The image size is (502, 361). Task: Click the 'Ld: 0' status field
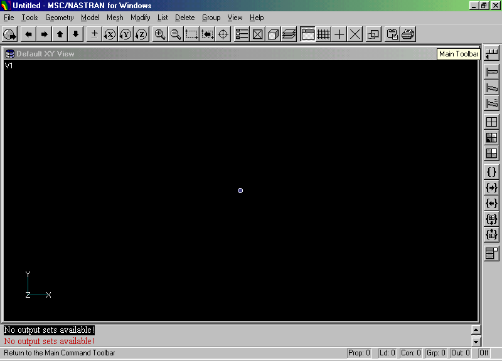click(387, 353)
